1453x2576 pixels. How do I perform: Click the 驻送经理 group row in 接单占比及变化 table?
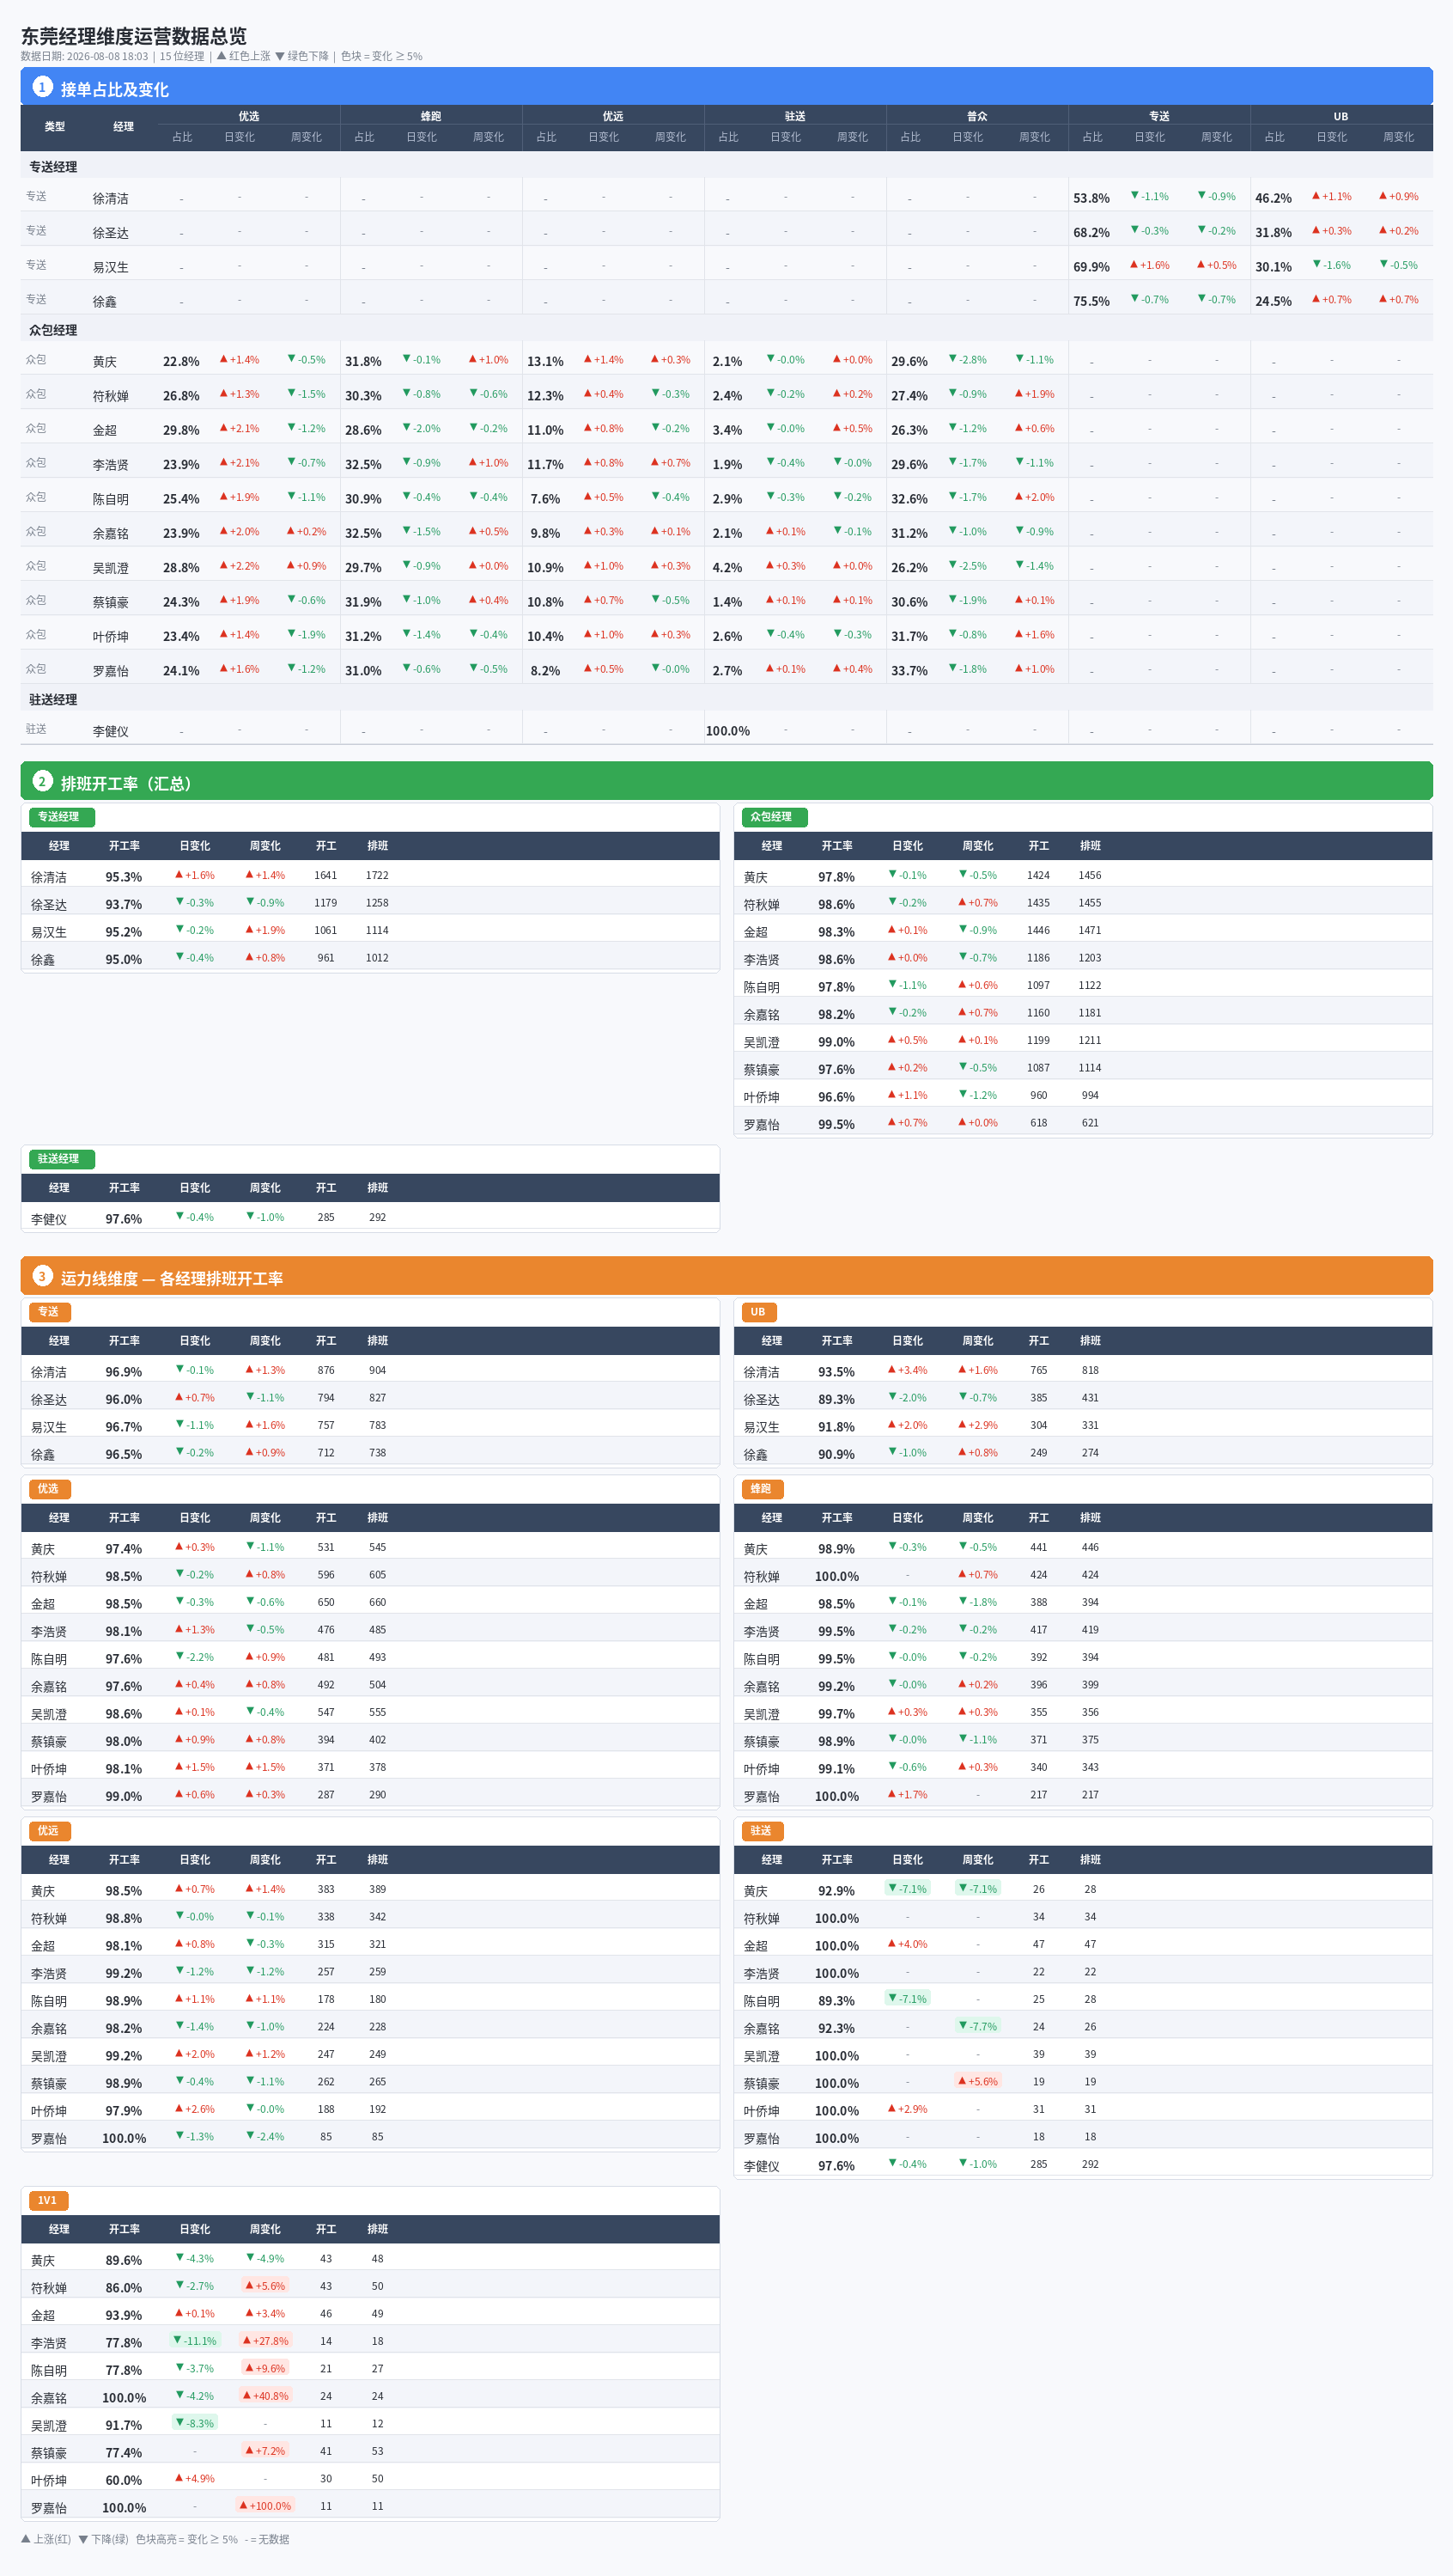coord(726,699)
